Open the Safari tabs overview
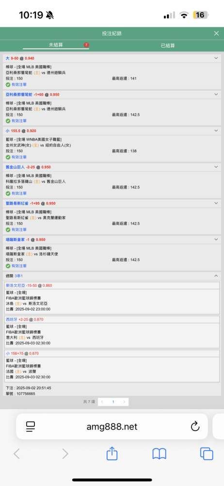The width and height of the screenshot is (224, 486). 207,454
